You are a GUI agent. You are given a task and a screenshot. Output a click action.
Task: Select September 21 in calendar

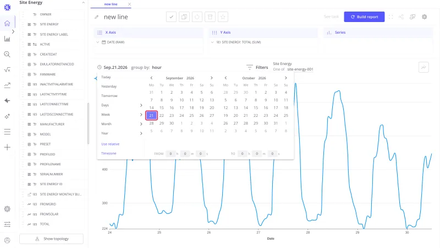click(152, 116)
